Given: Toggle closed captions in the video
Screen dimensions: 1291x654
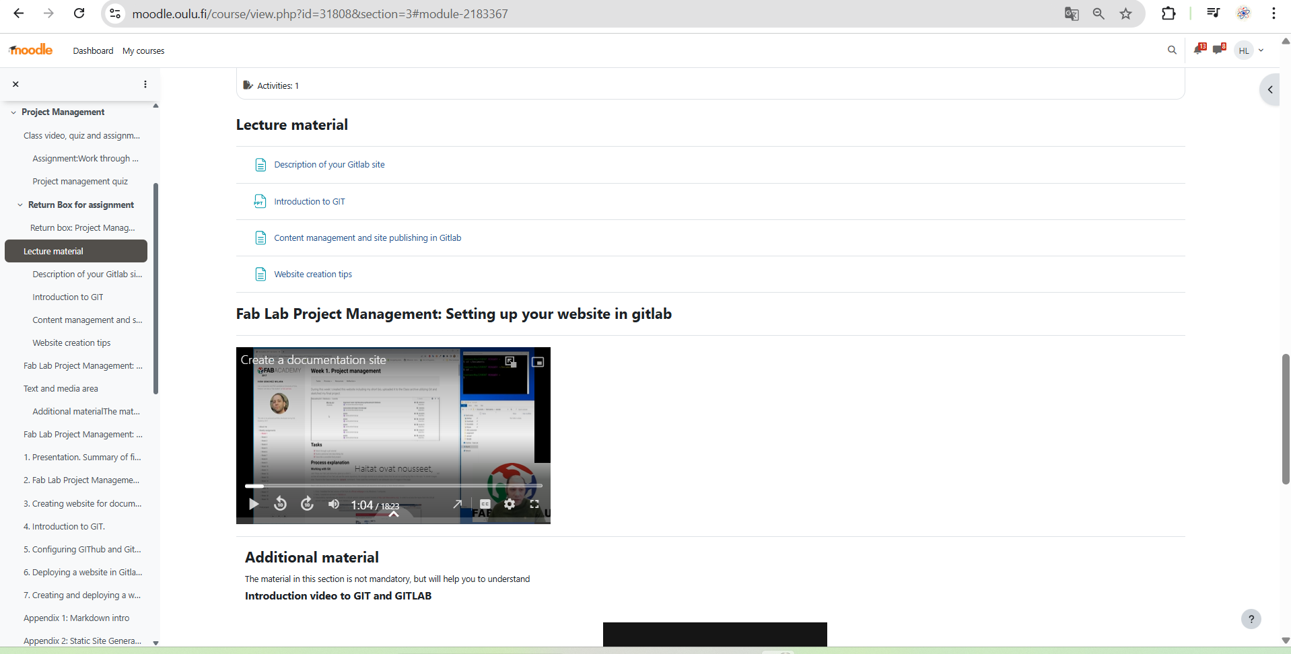Looking at the screenshot, I should point(485,504).
